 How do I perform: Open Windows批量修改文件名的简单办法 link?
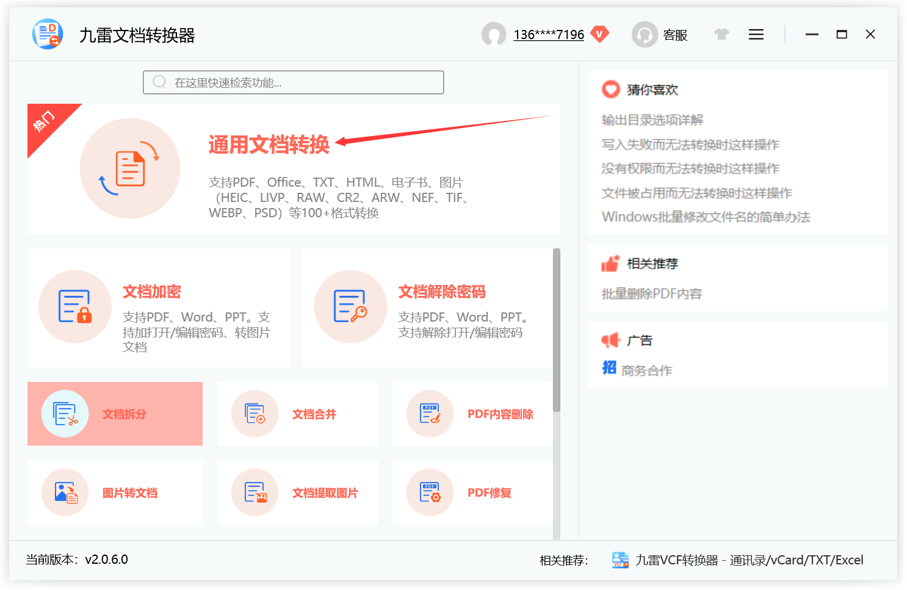click(x=706, y=217)
